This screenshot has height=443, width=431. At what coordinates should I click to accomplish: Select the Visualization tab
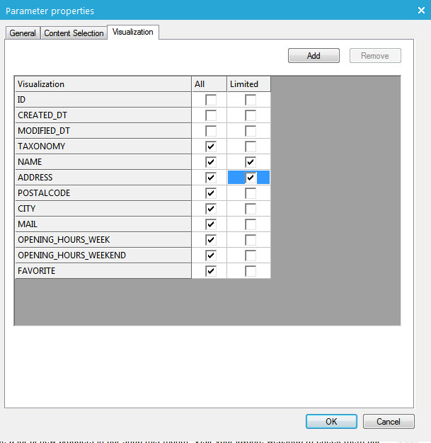132,32
